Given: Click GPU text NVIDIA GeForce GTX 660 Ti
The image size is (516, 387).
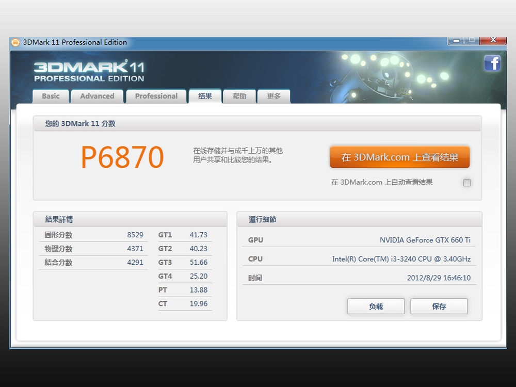Looking at the screenshot, I should 425,240.
